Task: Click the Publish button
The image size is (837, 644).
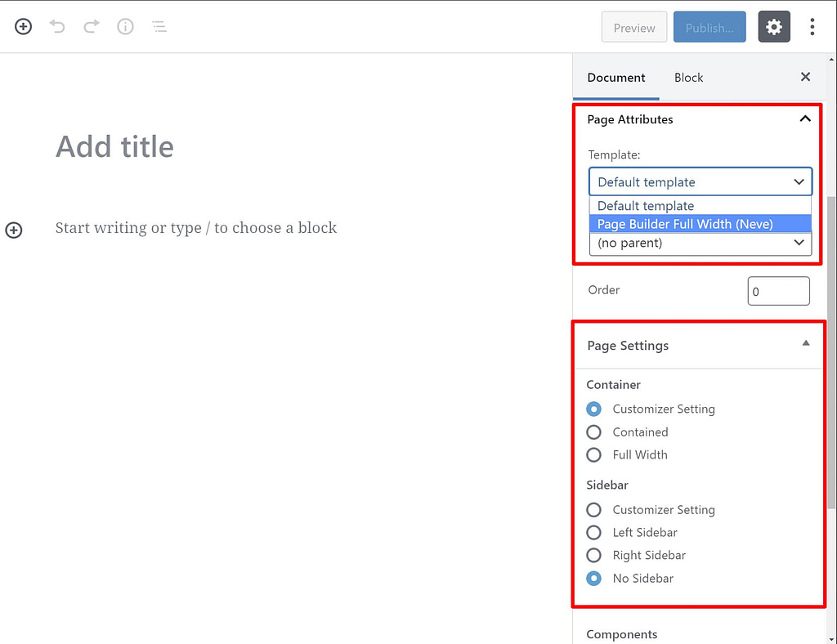Action: pos(709,26)
